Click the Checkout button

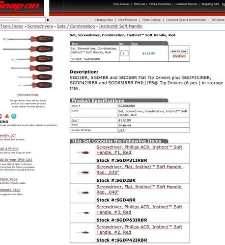tap(179, 56)
